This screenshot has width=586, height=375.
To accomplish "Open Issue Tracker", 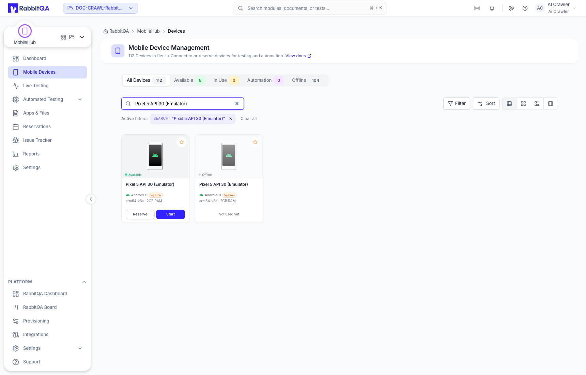I will 47,140.
